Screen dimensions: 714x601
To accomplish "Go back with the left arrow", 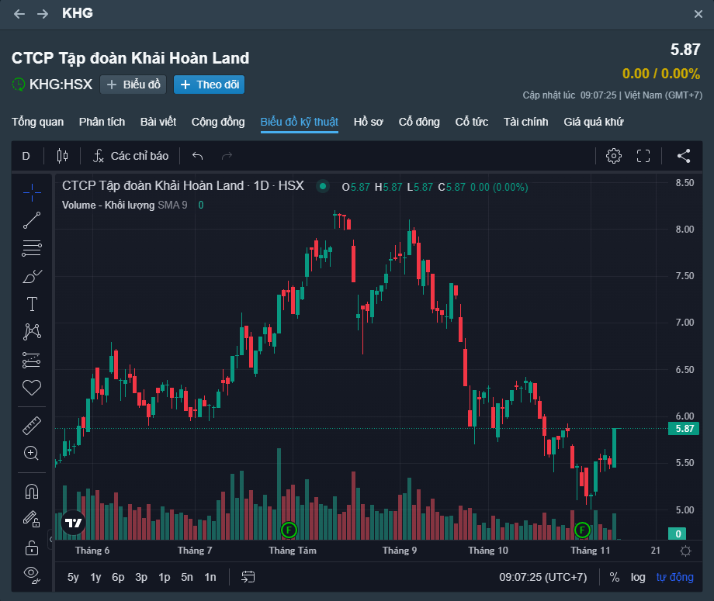I will [x=19, y=14].
